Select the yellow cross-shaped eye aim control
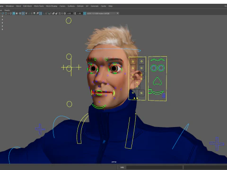 (71, 68)
